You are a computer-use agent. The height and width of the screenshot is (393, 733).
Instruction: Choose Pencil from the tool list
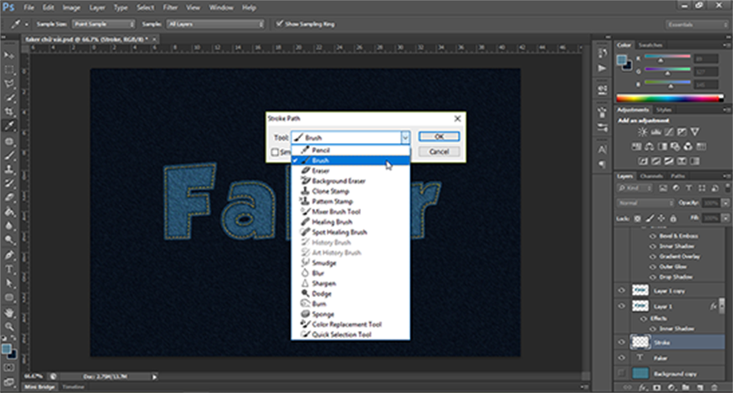tap(320, 150)
